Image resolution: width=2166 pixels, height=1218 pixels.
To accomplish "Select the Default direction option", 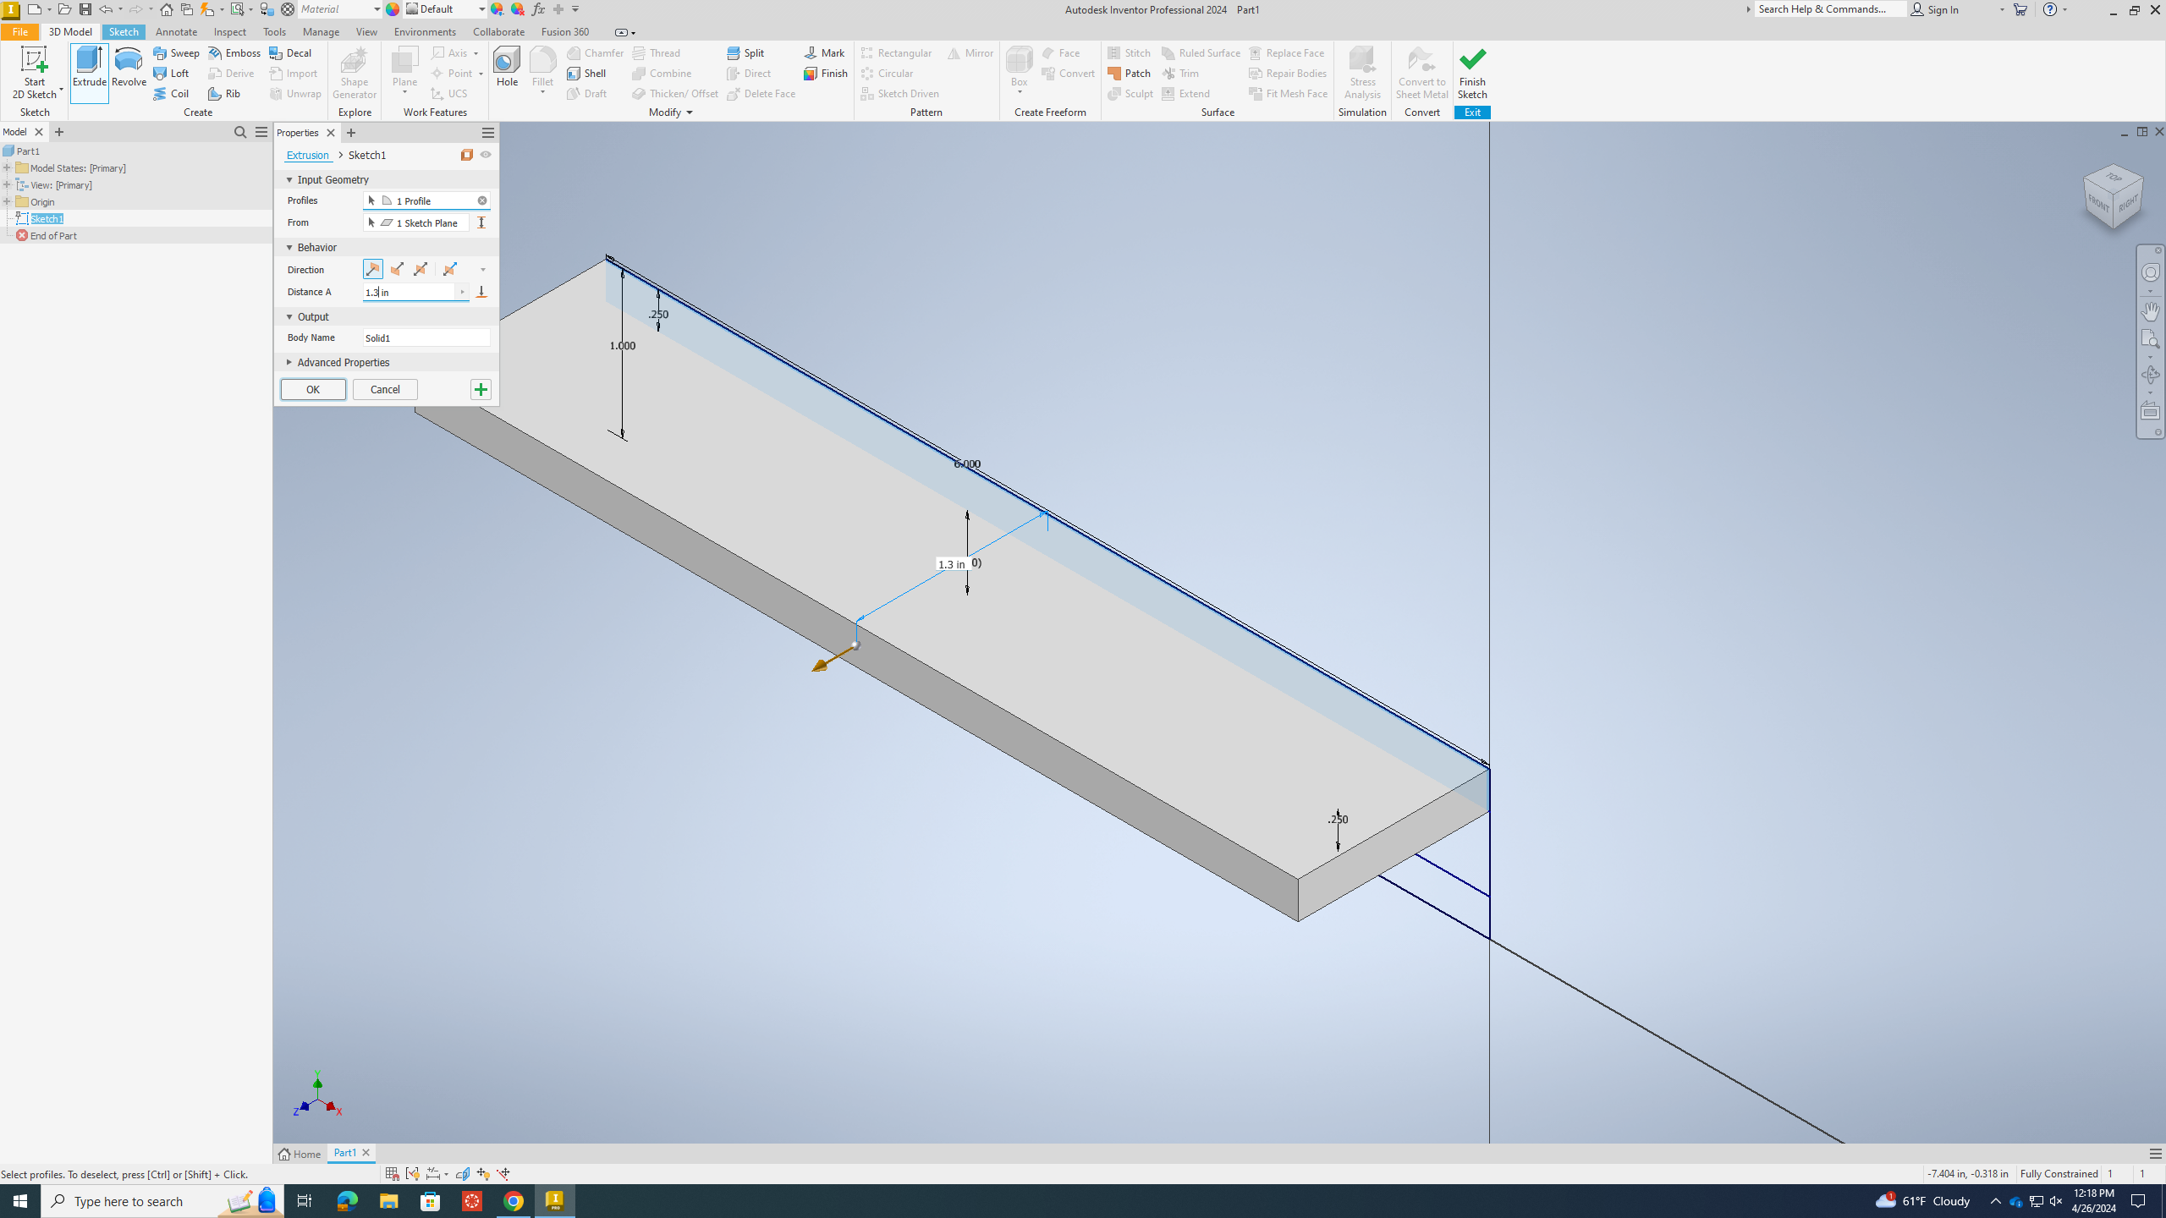I will tap(372, 269).
